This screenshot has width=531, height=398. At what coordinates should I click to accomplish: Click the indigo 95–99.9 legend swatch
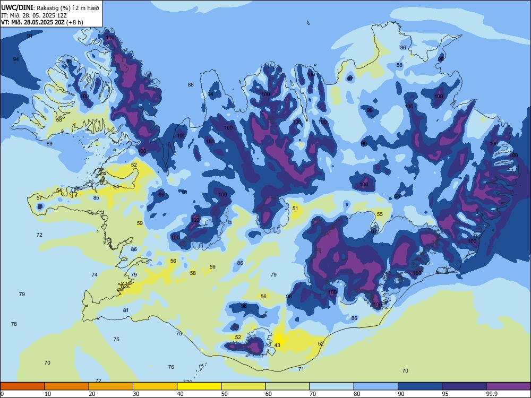(x=464, y=386)
